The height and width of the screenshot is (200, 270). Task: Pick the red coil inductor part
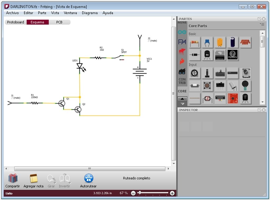(x=245, y=42)
